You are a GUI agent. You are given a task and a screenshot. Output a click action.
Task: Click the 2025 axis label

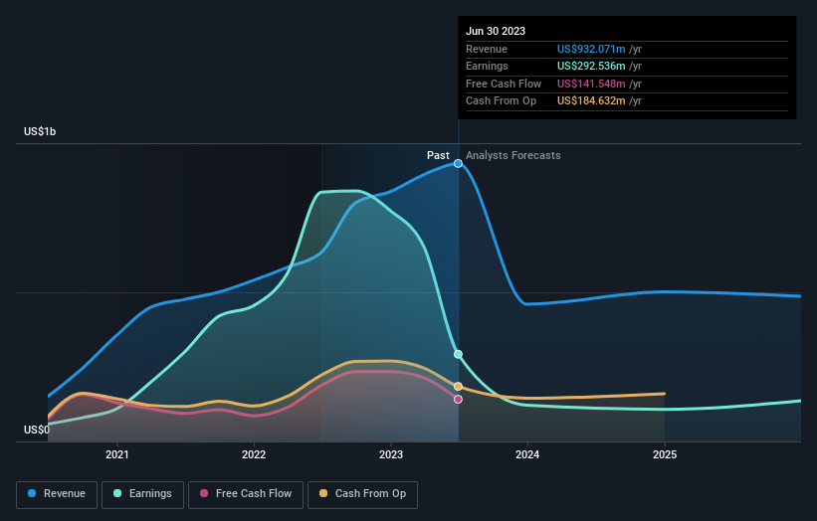click(665, 454)
